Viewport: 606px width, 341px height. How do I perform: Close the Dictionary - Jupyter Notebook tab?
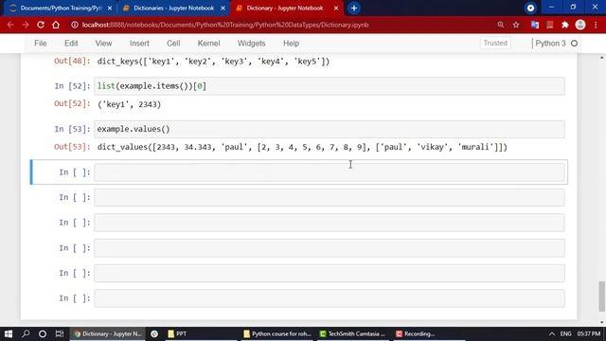coord(336,9)
